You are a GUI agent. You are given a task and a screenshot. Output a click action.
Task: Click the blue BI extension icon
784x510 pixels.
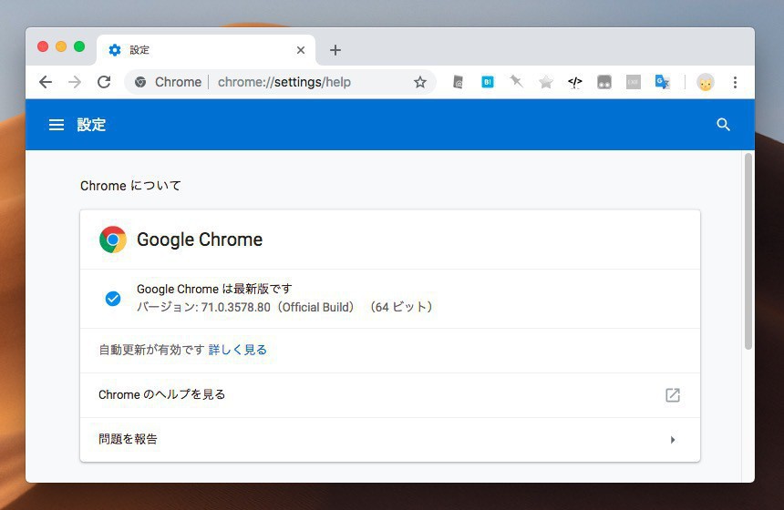[488, 82]
